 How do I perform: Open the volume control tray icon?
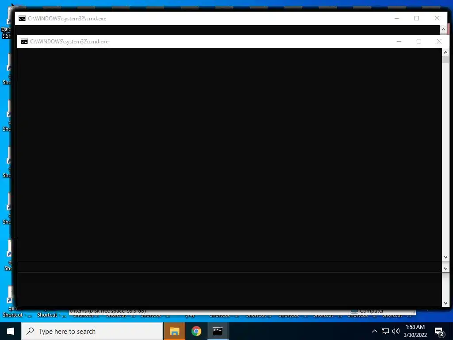[x=396, y=331]
